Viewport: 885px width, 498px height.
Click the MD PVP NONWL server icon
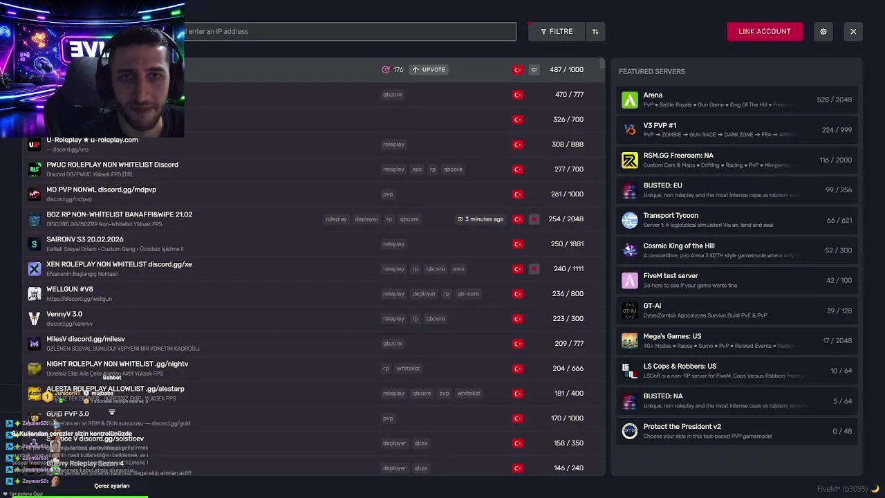coord(34,194)
